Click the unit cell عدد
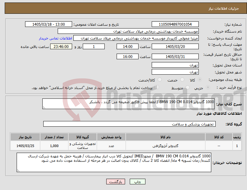Viewport: 247px width, 190px height. point(111,146)
